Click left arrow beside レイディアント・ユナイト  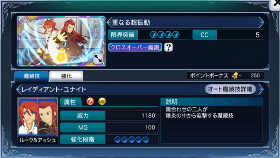[19, 89]
